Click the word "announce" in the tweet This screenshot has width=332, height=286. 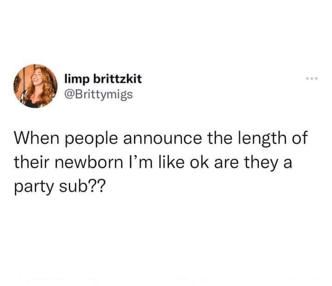coord(163,139)
